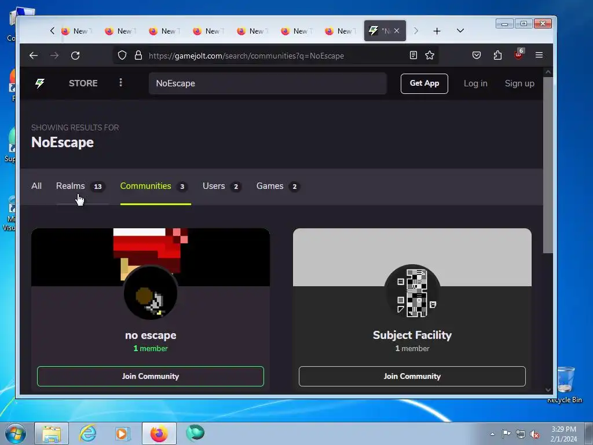Screen dimensions: 593x445
Task: Switch to the All results tab
Action: (36, 186)
